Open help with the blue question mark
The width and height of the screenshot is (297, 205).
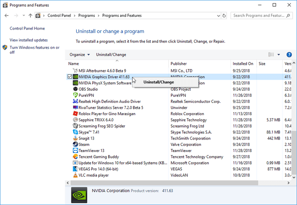point(289,55)
